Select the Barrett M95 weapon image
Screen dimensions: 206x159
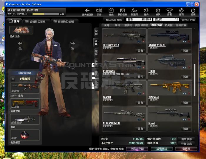[x=124, y=62]
